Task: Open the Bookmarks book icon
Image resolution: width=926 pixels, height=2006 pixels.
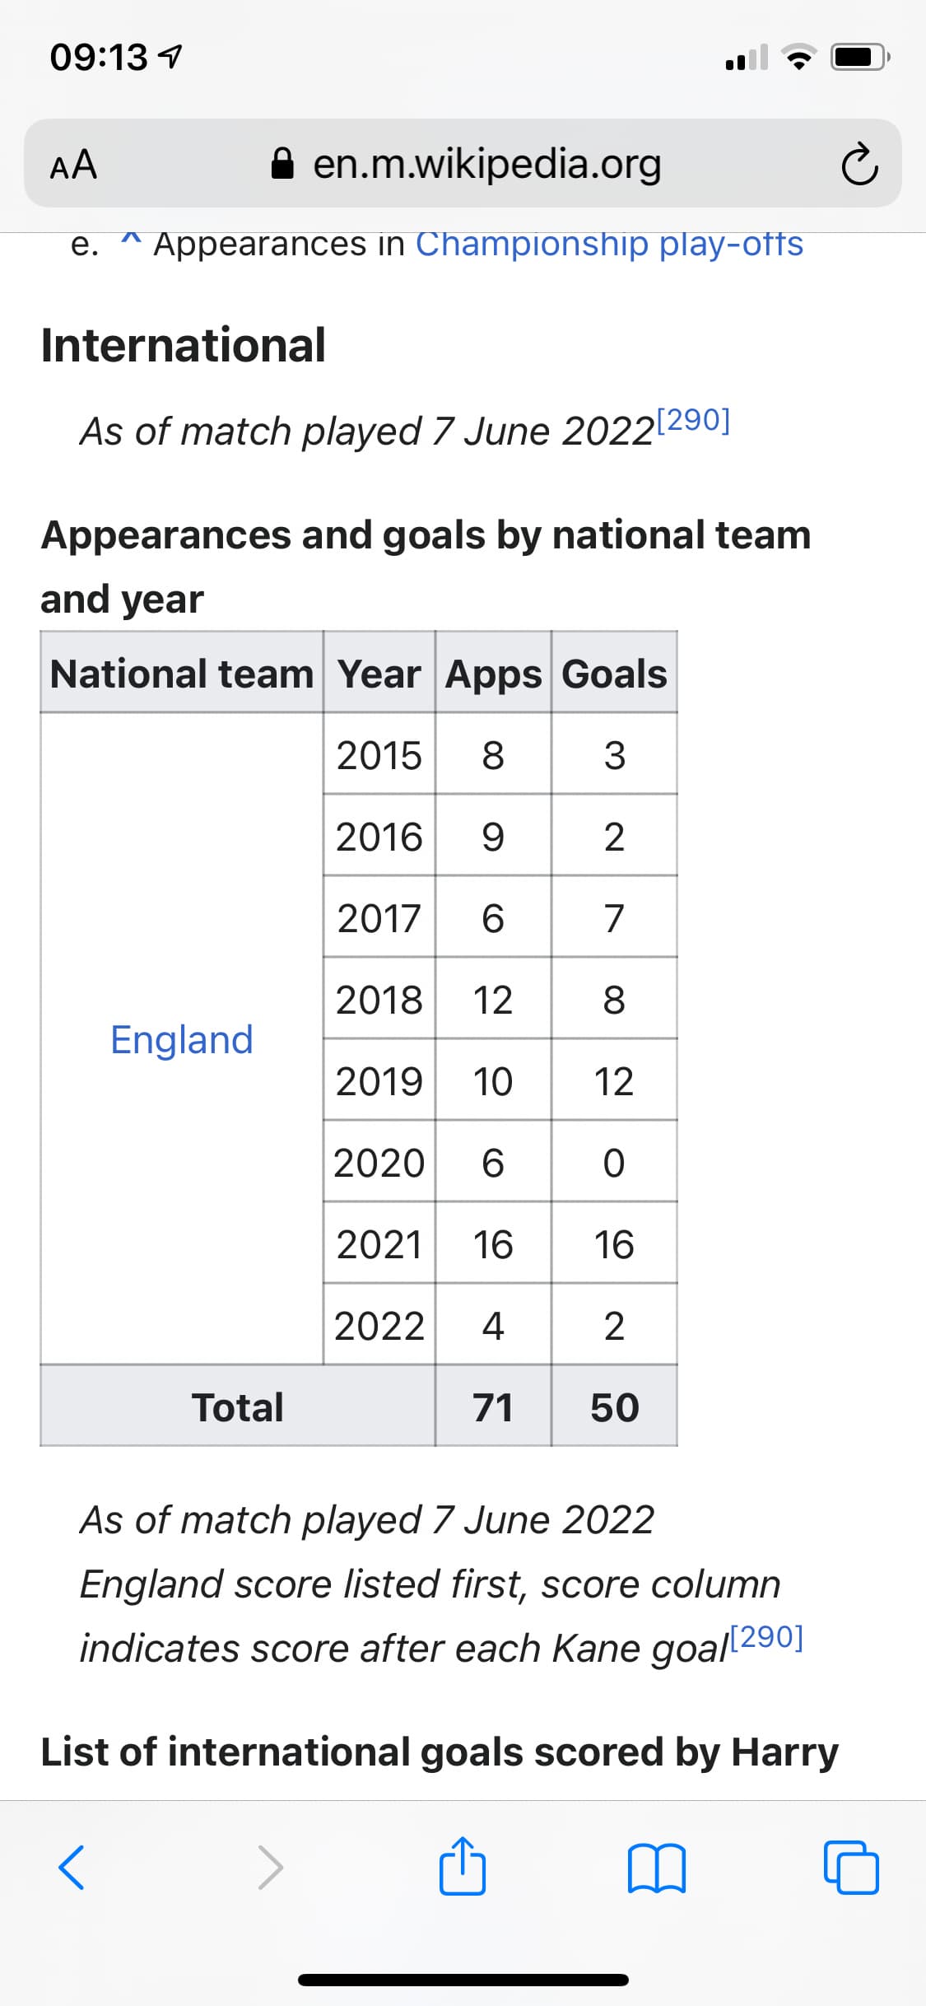Action: coord(656,1868)
